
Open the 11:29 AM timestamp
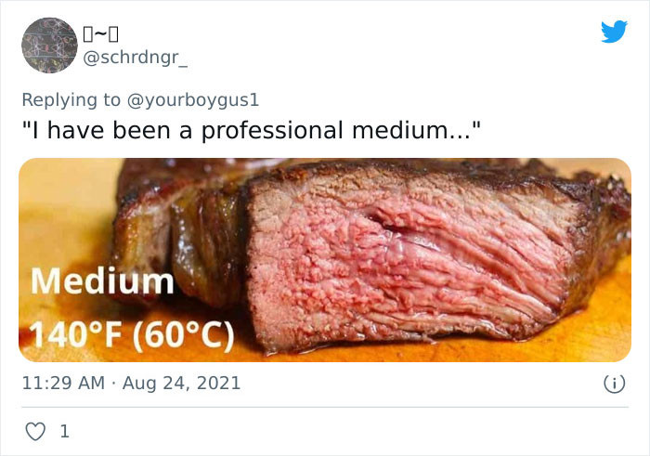pos(63,383)
